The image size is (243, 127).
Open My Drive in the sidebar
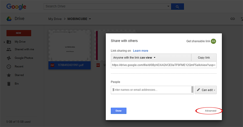[20, 42]
